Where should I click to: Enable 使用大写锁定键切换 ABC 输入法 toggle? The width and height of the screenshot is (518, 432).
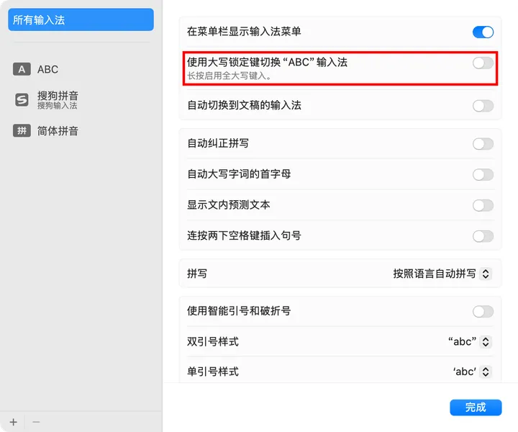(x=483, y=63)
